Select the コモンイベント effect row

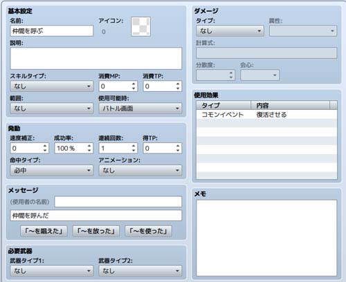266,115
